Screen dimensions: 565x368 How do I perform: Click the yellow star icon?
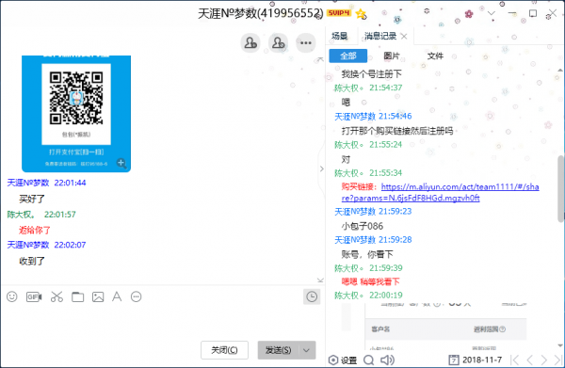tap(361, 14)
